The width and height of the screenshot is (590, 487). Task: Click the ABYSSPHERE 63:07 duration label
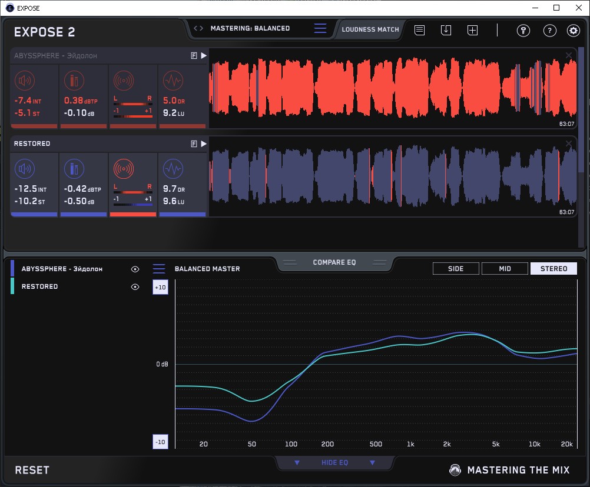[566, 124]
